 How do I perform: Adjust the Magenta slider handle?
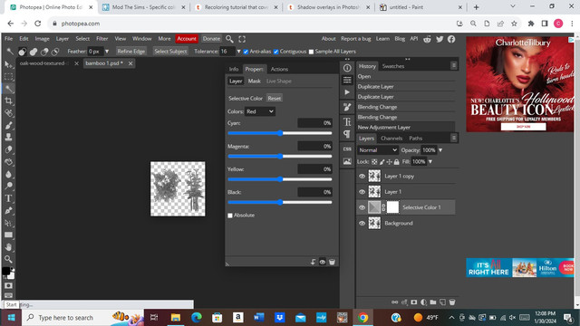pos(280,156)
